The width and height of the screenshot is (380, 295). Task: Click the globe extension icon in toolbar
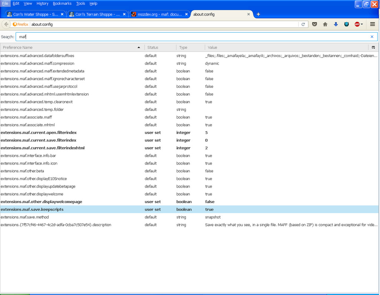(x=347, y=24)
